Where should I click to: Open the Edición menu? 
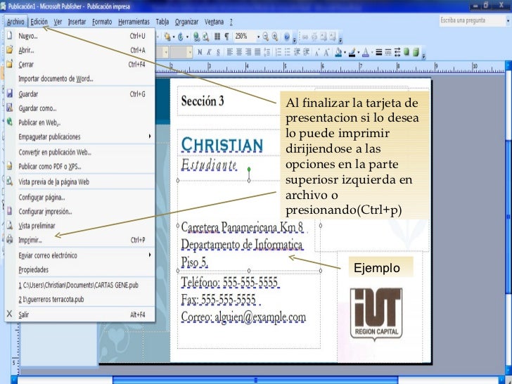39,22
